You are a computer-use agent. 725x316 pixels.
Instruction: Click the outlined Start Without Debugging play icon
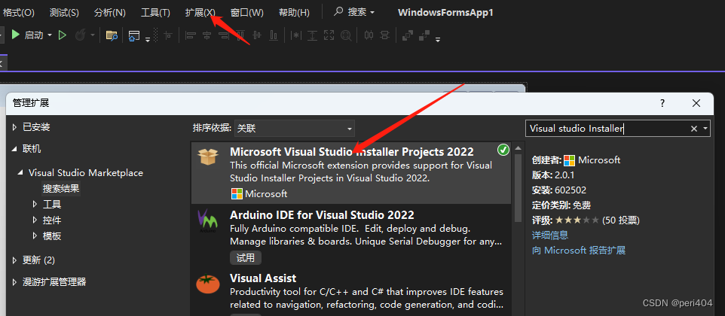(x=63, y=35)
